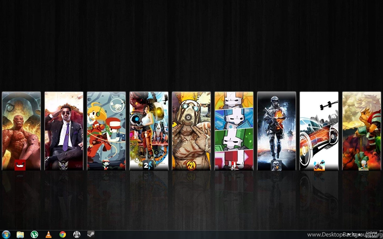
Task: Open the Start menu
Action: click(x=6, y=233)
